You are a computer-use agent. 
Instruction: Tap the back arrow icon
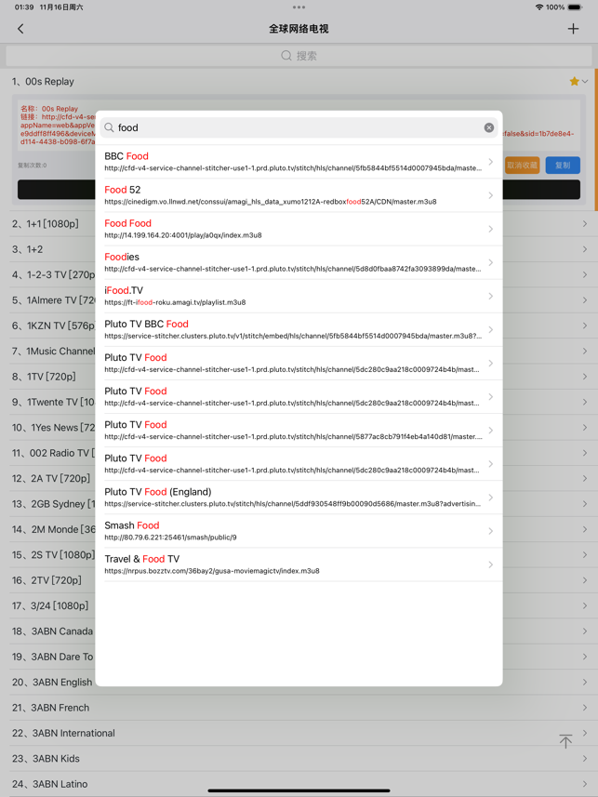[20, 29]
